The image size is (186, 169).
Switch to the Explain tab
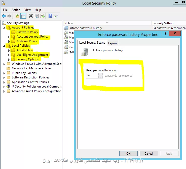tap(113, 43)
